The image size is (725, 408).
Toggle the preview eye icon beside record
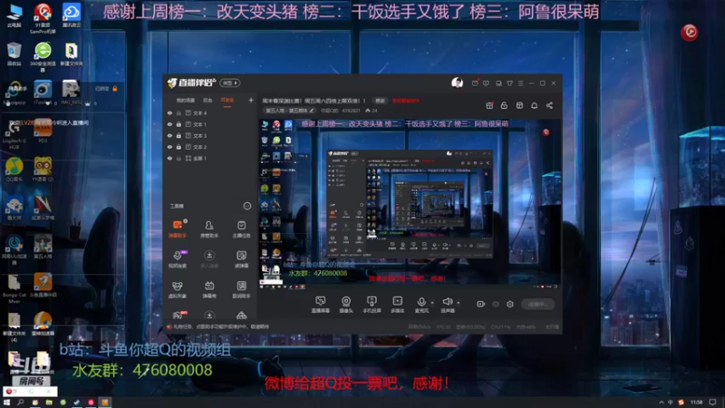(496, 304)
